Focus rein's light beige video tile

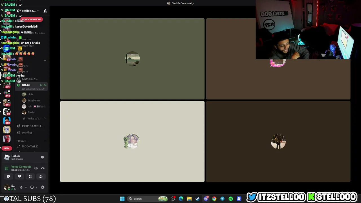(132, 142)
